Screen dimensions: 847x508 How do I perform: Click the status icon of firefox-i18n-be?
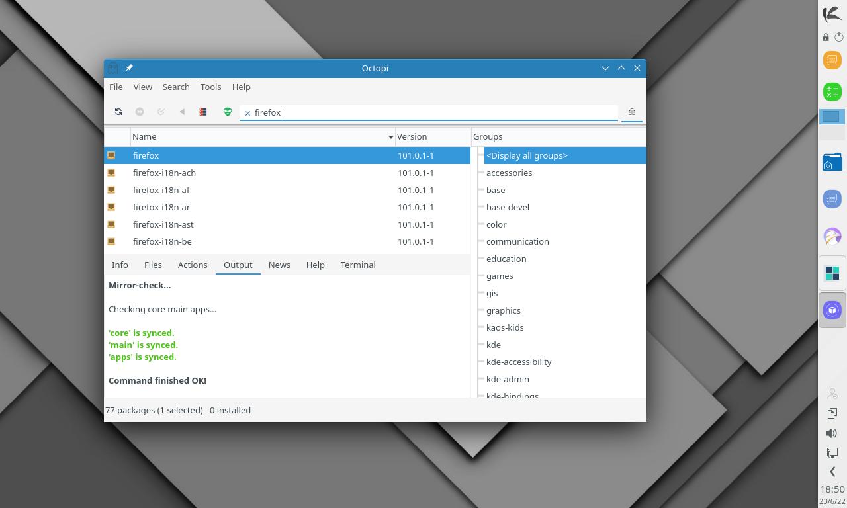click(x=111, y=241)
